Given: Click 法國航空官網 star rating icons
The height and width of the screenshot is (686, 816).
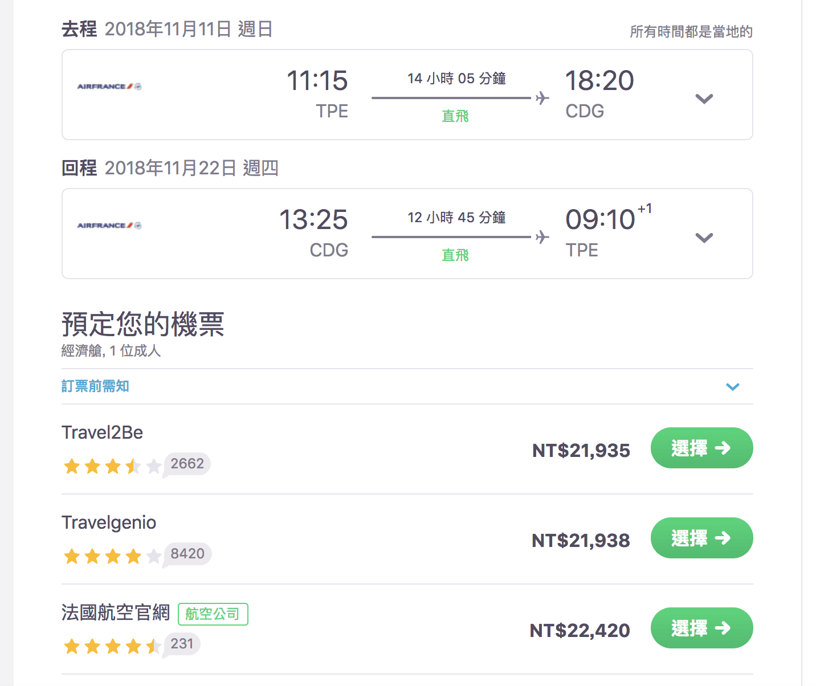Looking at the screenshot, I should 112,646.
